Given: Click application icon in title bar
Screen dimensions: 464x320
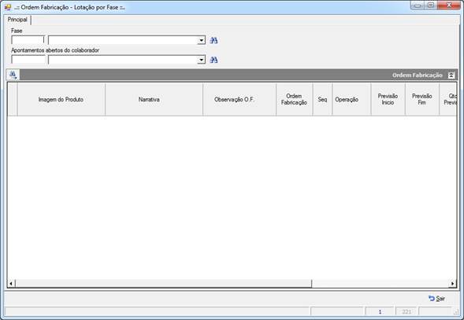Looking at the screenshot, I should pos(8,7).
